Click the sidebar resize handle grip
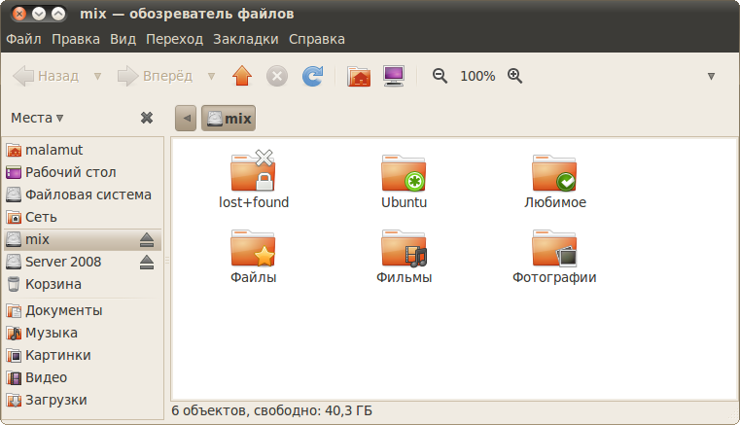 [166, 261]
